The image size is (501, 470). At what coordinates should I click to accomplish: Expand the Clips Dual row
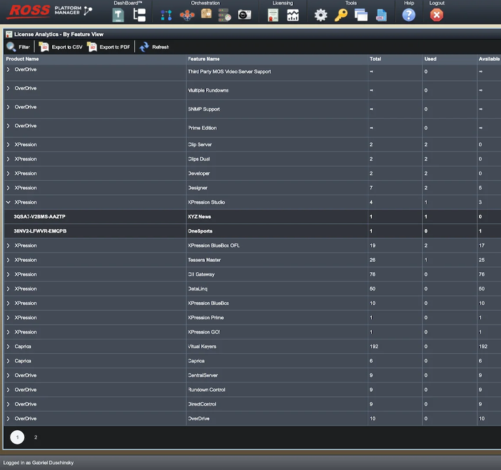[x=8, y=159]
